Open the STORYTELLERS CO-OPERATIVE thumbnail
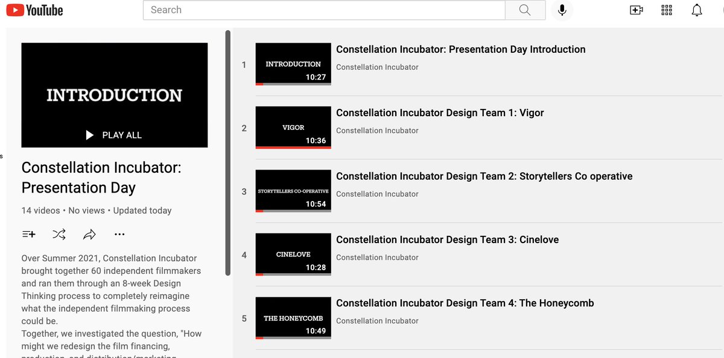 pyautogui.click(x=293, y=191)
